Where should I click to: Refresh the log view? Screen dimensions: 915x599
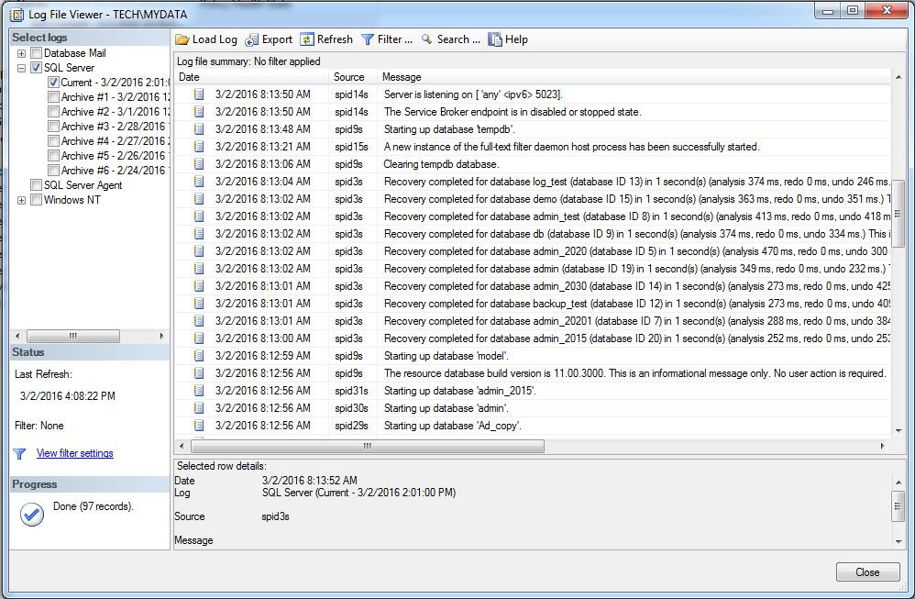pos(307,39)
